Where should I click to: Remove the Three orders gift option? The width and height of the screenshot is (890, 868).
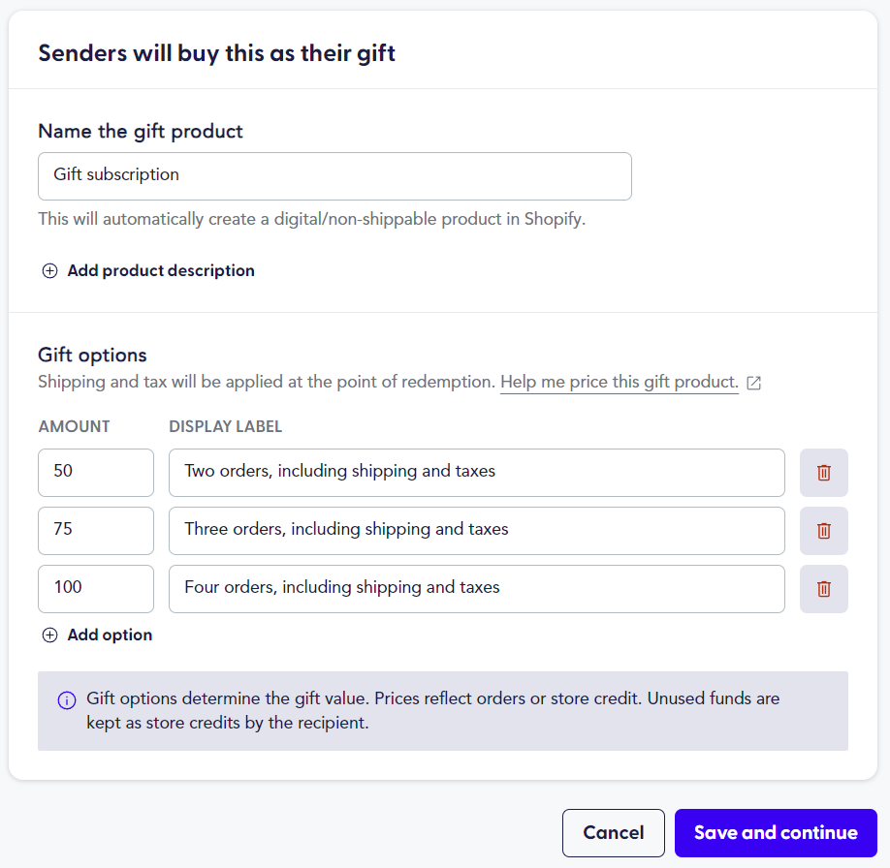824,531
